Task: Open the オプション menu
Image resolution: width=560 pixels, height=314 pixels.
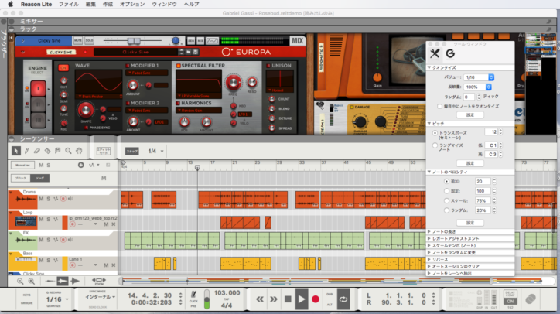Action: pyautogui.click(x=132, y=5)
